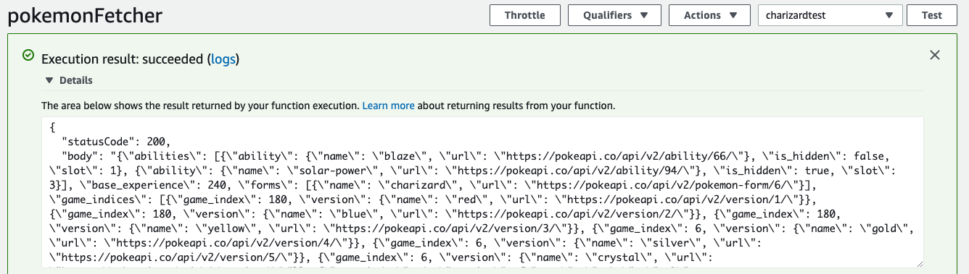This screenshot has height=274, width=969.
Task: Open the Qualifiers dropdown
Action: click(614, 15)
